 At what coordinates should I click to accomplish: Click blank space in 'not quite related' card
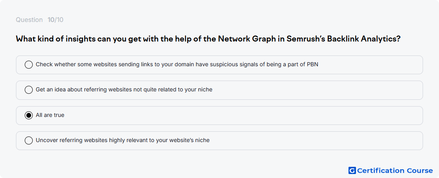coord(316,90)
